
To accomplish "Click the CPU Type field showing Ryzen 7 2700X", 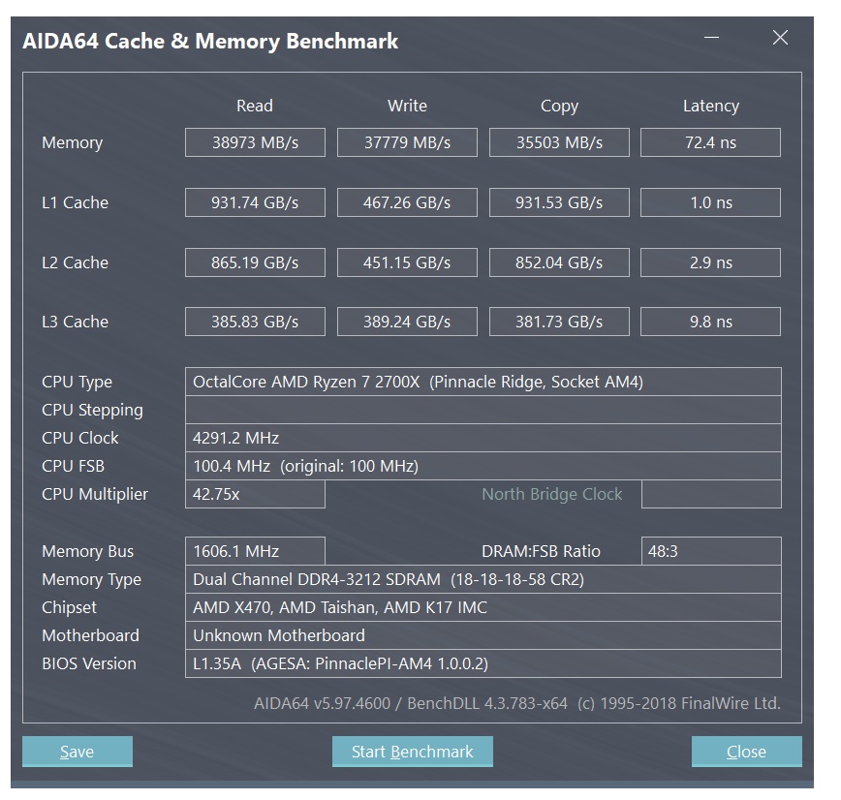I will [483, 382].
